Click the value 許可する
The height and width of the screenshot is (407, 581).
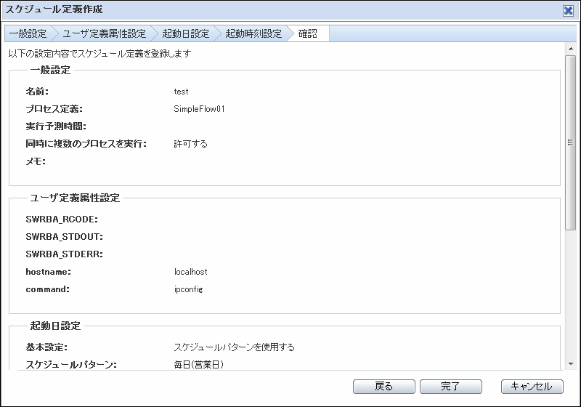point(190,144)
